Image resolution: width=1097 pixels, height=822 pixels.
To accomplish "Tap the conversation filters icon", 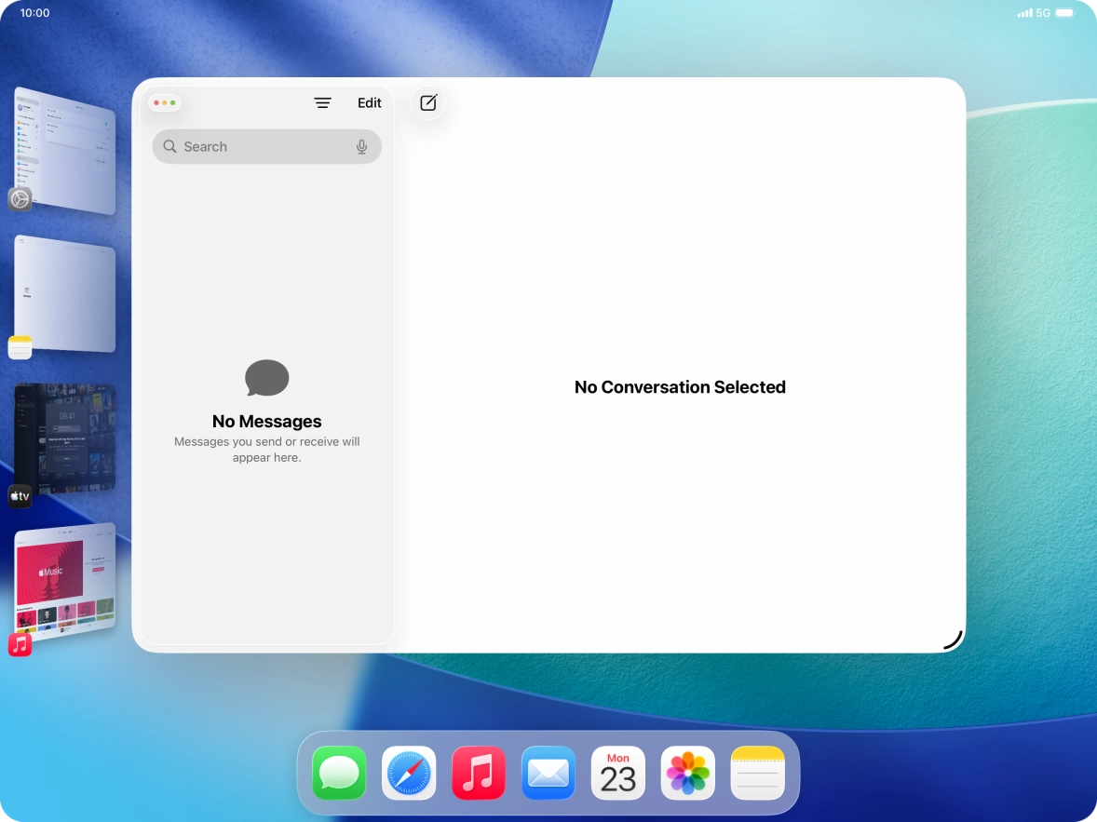I will coord(323,102).
